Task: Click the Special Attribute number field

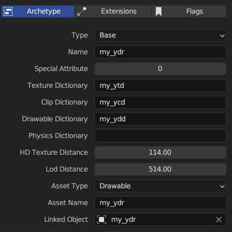Action: [160, 69]
